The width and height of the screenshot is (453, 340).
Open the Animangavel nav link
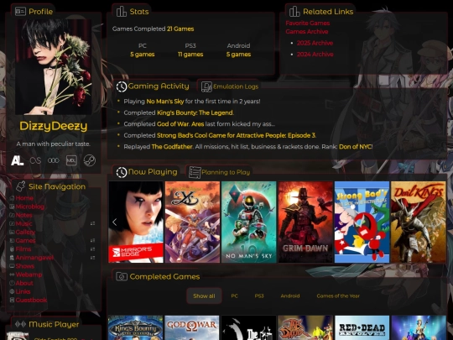click(34, 258)
